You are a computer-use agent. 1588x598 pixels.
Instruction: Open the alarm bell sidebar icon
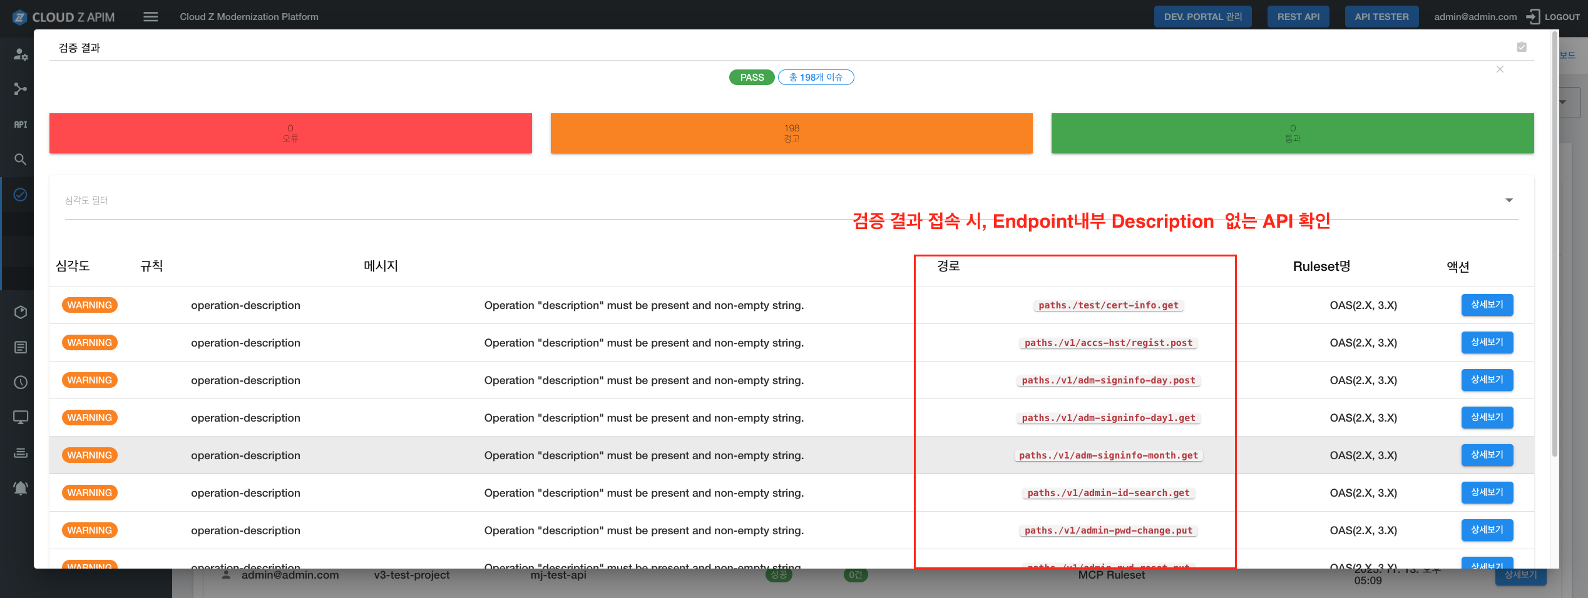(21, 488)
